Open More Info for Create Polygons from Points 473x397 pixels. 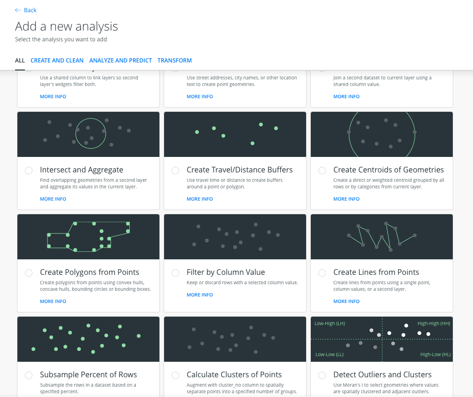pos(53,302)
